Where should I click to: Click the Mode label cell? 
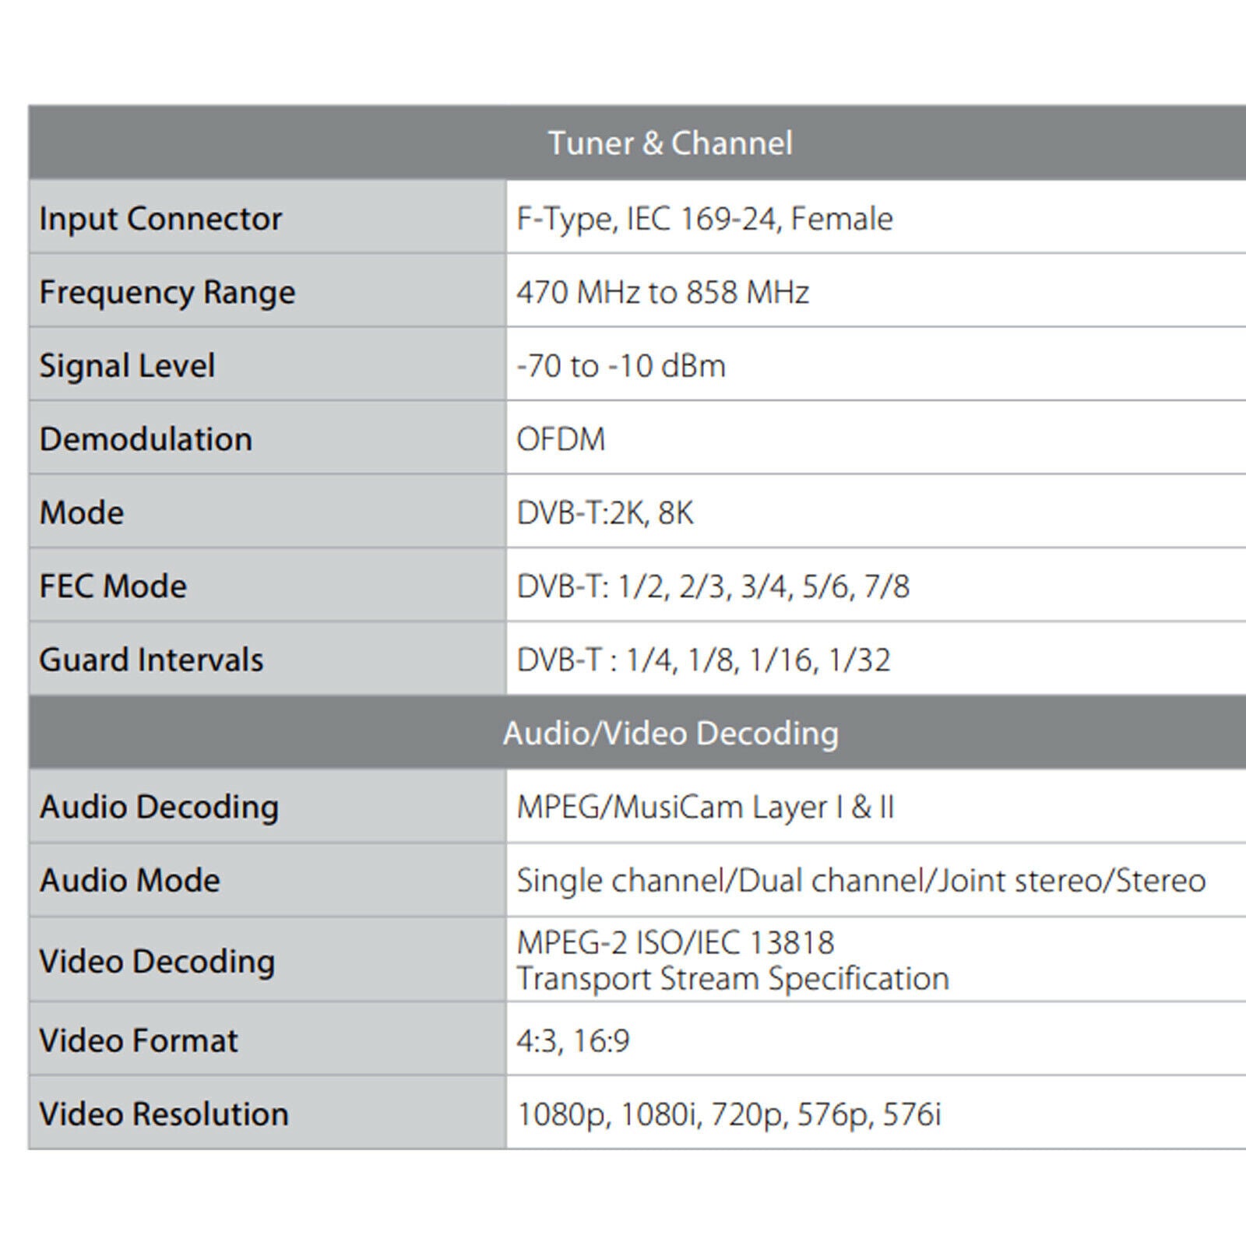coord(82,512)
